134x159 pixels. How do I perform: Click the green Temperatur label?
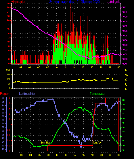tap(97, 94)
